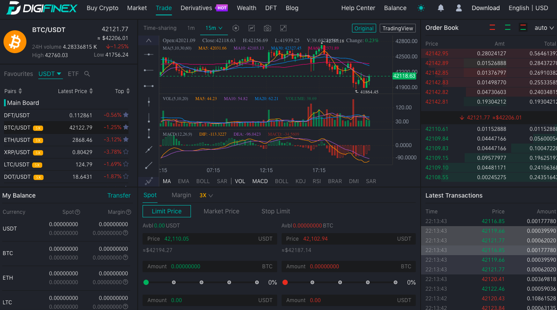The height and width of the screenshot is (310, 557).
Task: Unfavourite the BTC/USDT star
Action: click(x=126, y=127)
